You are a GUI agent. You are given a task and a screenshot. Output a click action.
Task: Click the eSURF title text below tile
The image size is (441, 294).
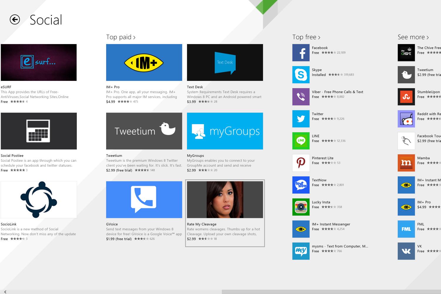(6, 87)
